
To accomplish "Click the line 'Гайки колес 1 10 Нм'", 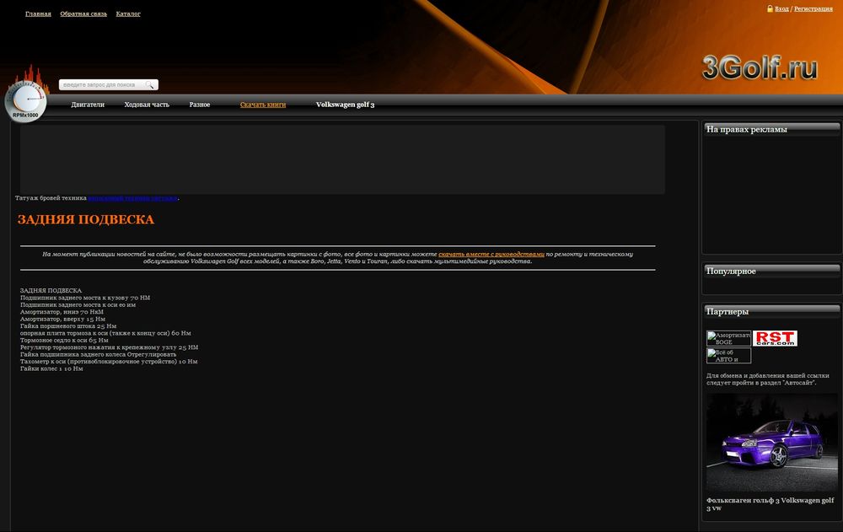I will [51, 368].
